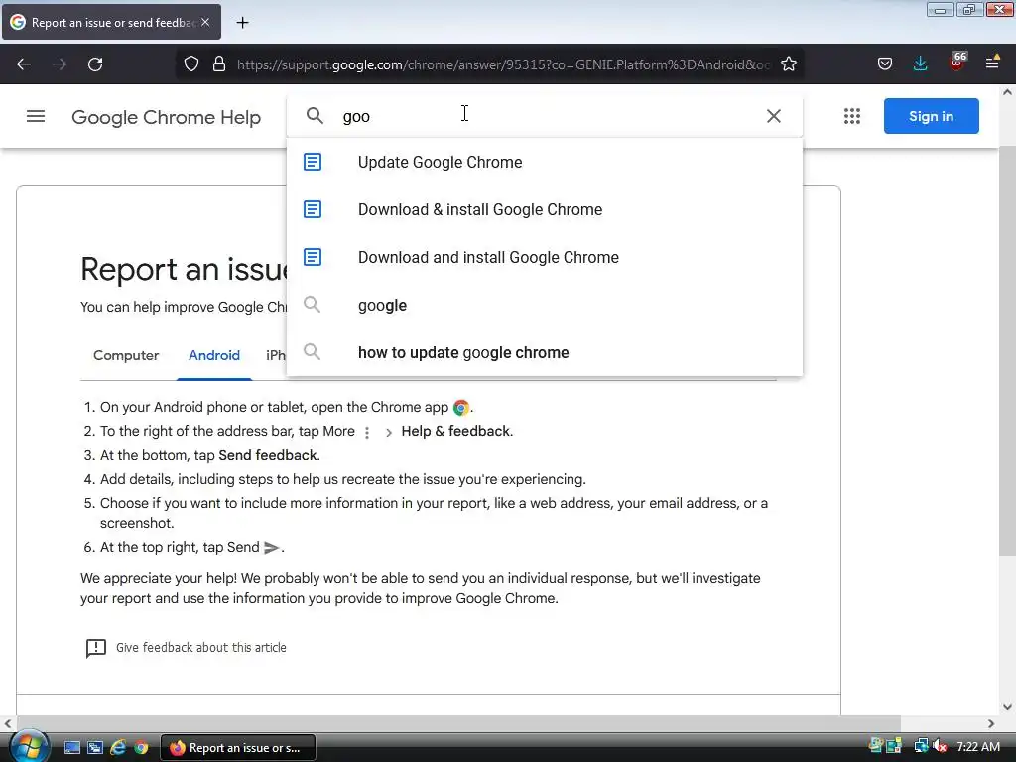Click the network tray icon

[921, 747]
